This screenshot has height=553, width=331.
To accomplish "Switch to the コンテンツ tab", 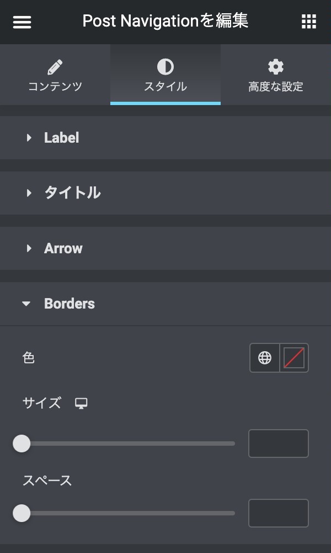I will point(55,87).
